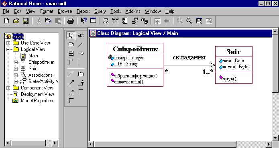Open the View Documentation window icon
This screenshot has height=148, width=279.
[93, 20]
